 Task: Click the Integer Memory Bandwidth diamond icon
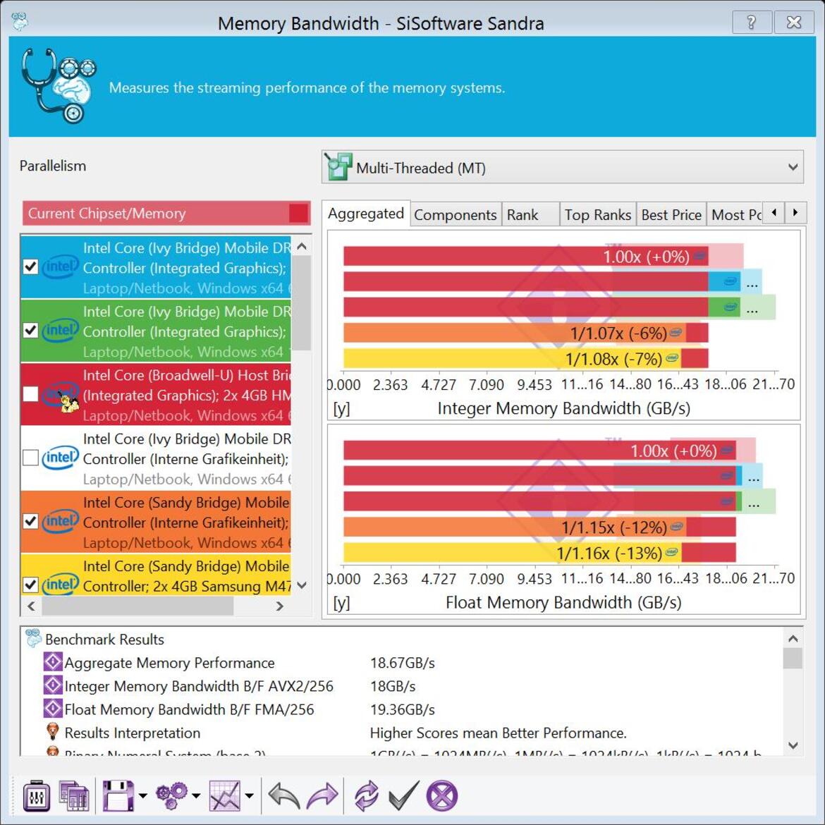(53, 685)
